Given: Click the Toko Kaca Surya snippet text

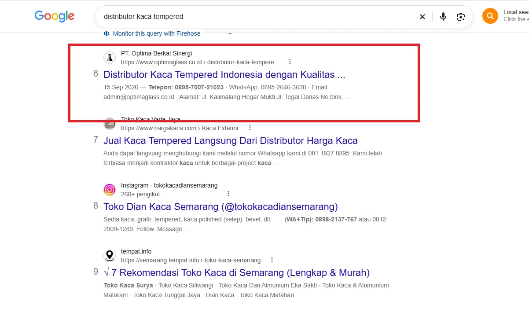Looking at the screenshot, I should (129, 285).
